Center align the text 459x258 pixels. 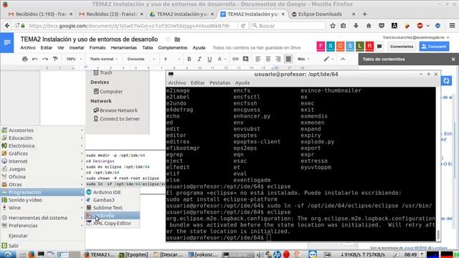[x=268, y=59]
